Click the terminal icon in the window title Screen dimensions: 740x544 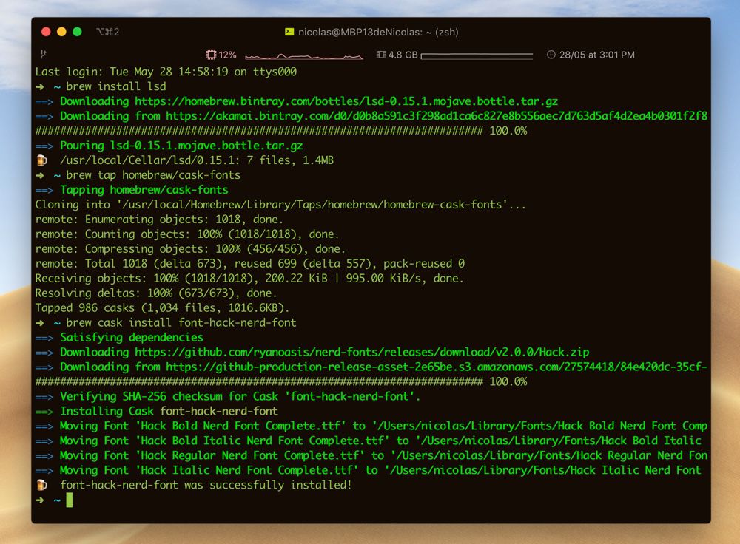click(289, 32)
